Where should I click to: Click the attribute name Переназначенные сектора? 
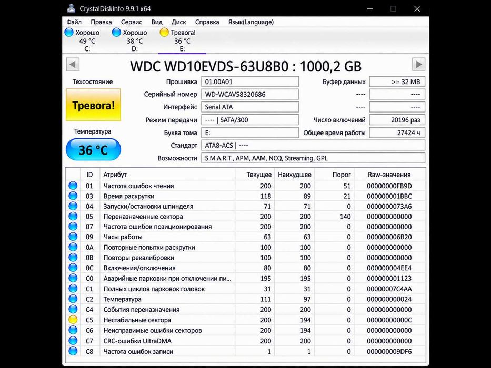click(x=143, y=217)
